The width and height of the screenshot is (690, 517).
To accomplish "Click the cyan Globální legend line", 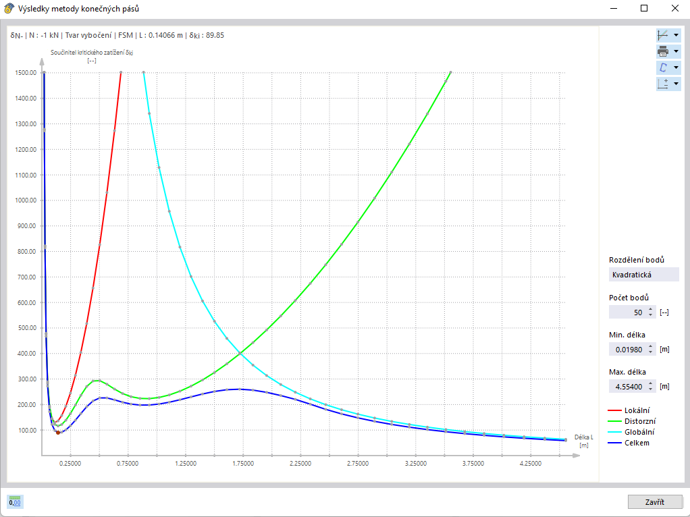I will click(x=614, y=432).
